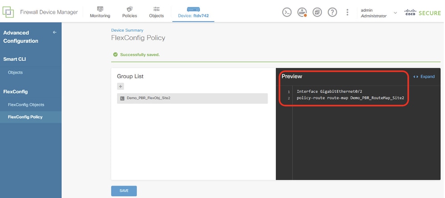Click the Device ftdv742 appliance icon
Screen dimensions: 445x198
(x=193, y=9)
